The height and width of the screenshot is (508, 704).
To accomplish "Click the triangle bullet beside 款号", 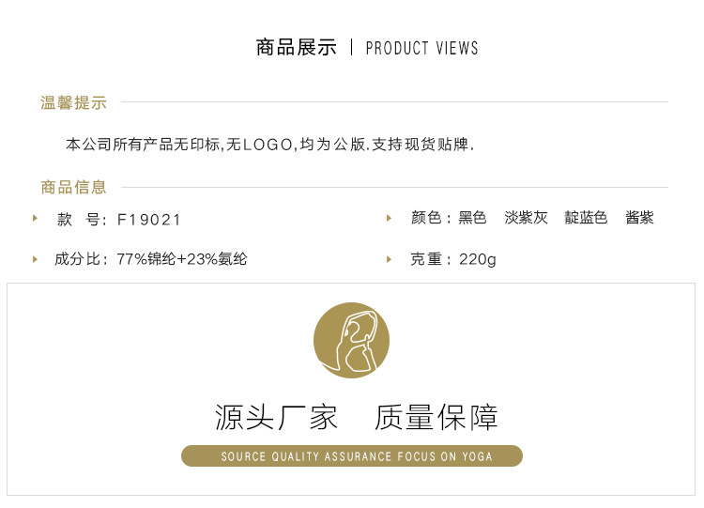I will [35, 218].
